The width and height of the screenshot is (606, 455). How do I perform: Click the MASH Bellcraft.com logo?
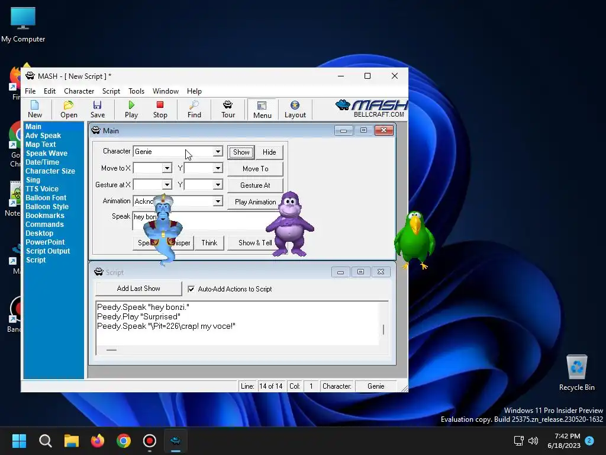coord(372,109)
